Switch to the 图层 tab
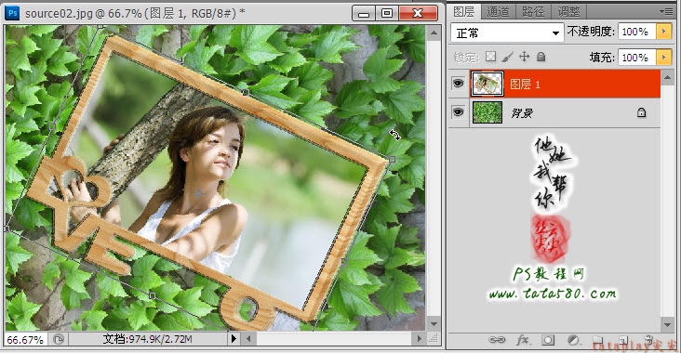The width and height of the screenshot is (681, 353). coord(464,12)
